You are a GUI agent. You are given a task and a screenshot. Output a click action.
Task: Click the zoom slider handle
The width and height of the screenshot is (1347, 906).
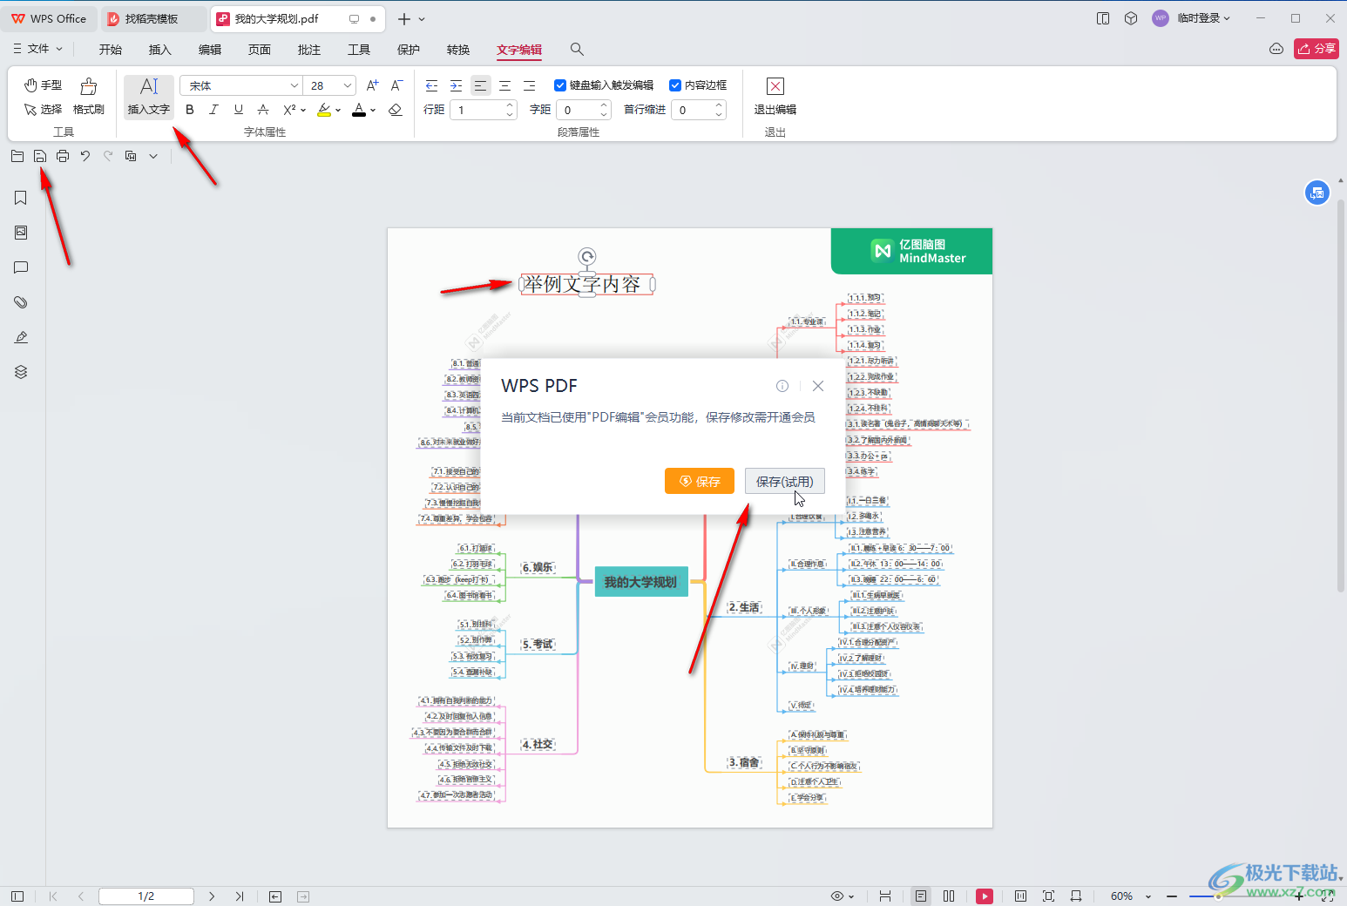point(1220,896)
